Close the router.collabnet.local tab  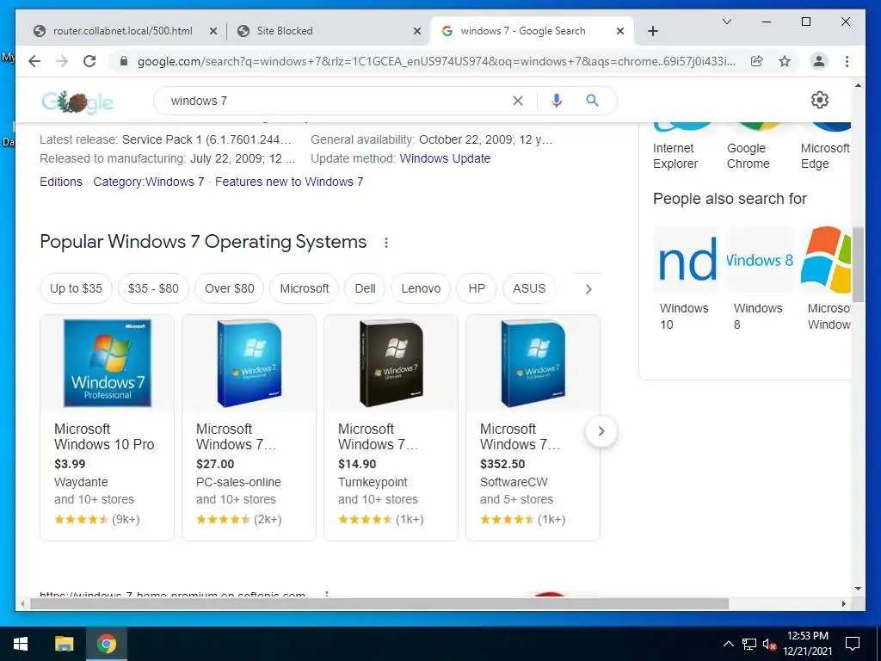click(213, 31)
